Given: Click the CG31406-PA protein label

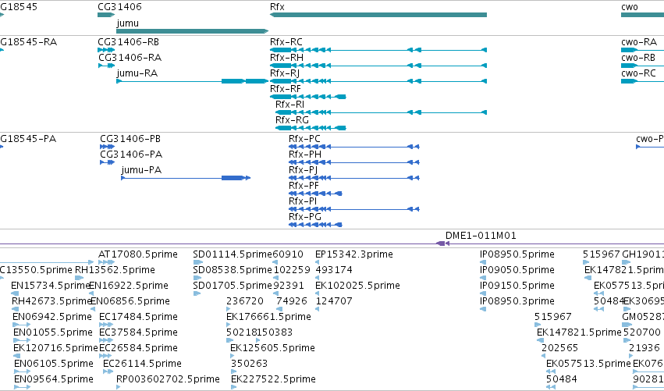Looking at the screenshot, I should [x=131, y=155].
